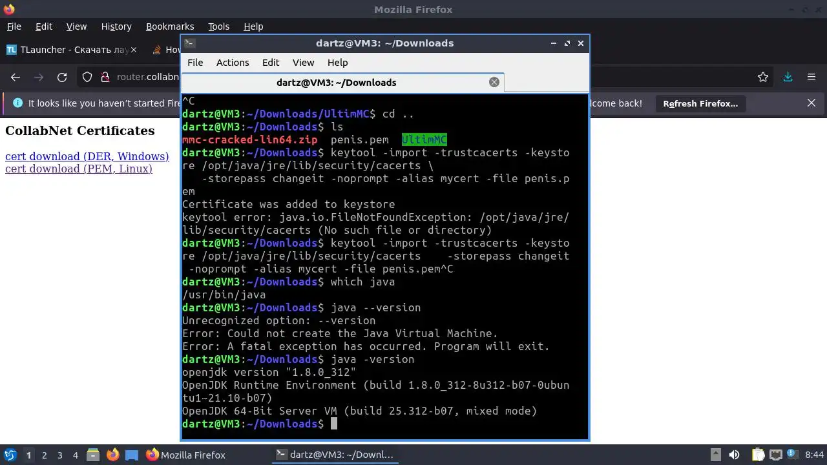Viewport: 827px width, 465px height.
Task: Click the mmc-cracked-lin64.zip filename in the terminal
Action: click(x=250, y=139)
